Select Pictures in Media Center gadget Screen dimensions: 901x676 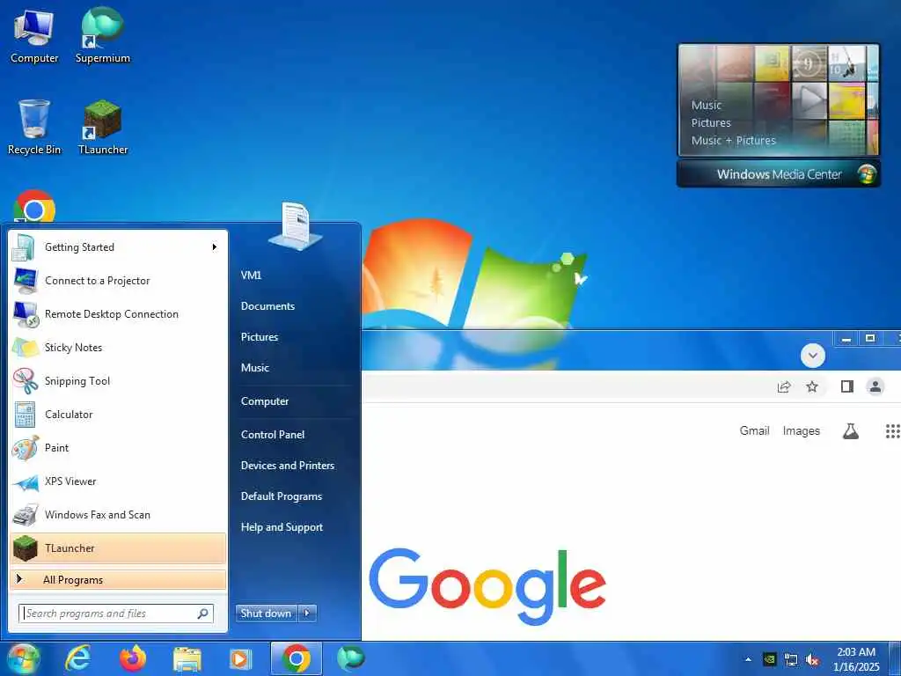711,123
